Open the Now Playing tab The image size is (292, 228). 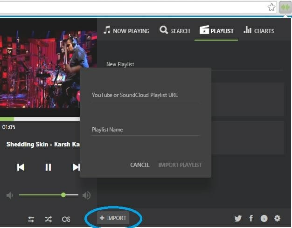click(x=126, y=30)
